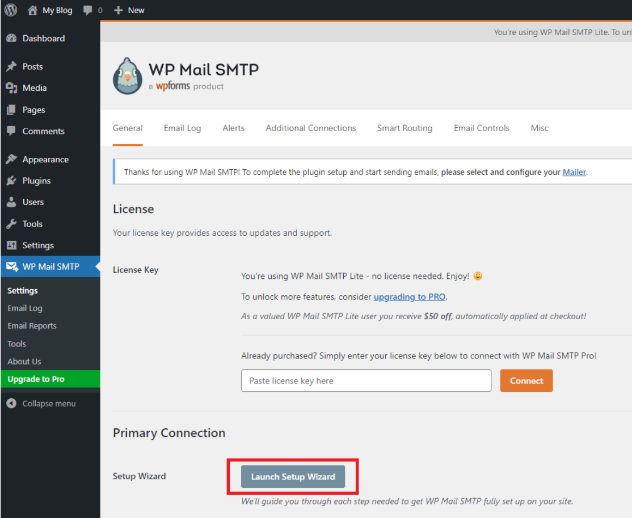
Task: Click My Blog site name
Action: [x=58, y=10]
